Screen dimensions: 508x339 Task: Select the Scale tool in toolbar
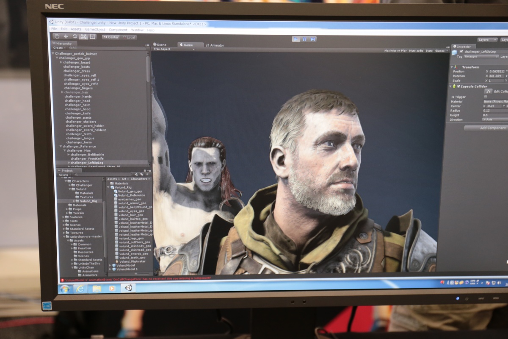tap(83, 36)
